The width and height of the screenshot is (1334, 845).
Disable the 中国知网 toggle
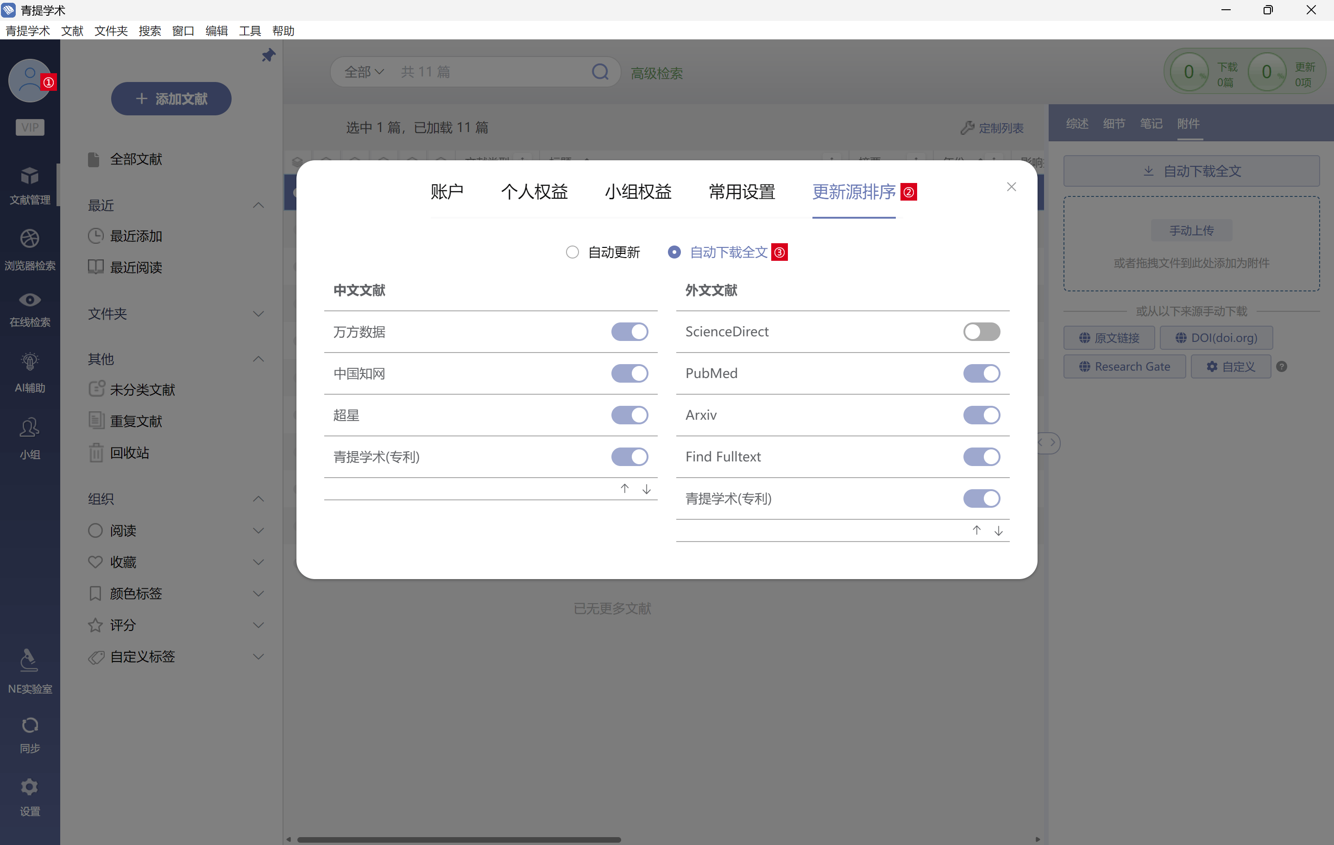click(629, 373)
